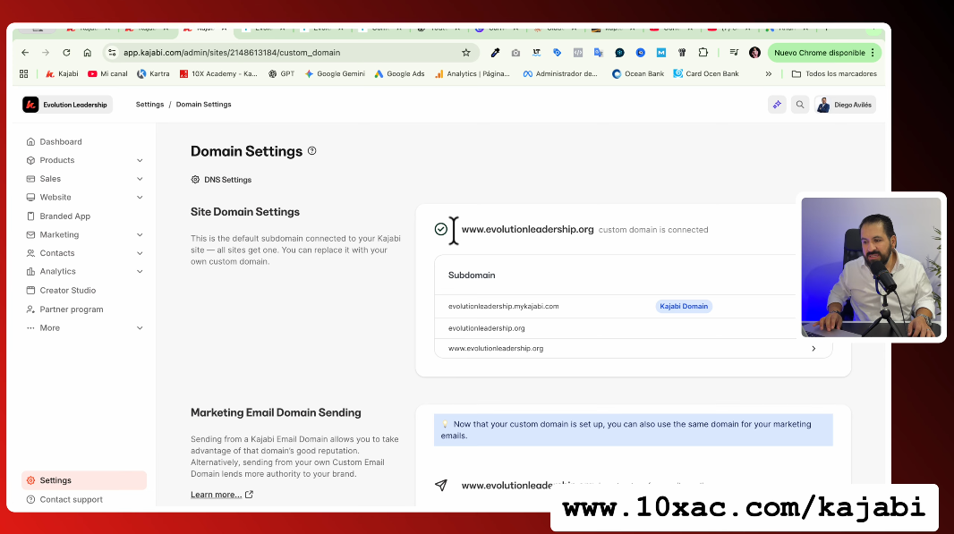Open the Ocean Bank bookmark
954x534 pixels.
click(637, 73)
